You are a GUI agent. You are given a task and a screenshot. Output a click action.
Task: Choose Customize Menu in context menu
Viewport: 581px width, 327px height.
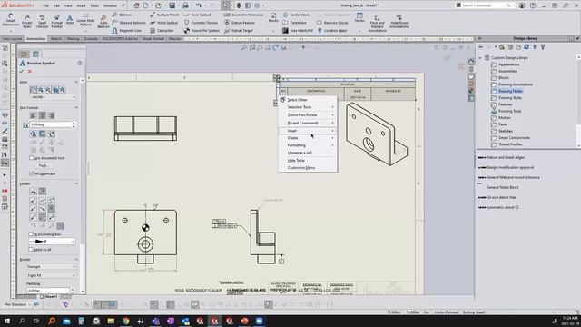click(308, 168)
